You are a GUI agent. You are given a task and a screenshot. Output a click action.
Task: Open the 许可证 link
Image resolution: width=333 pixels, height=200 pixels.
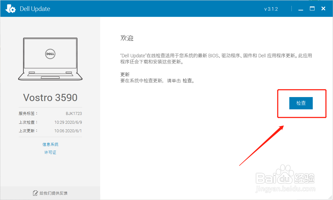coord(50,153)
